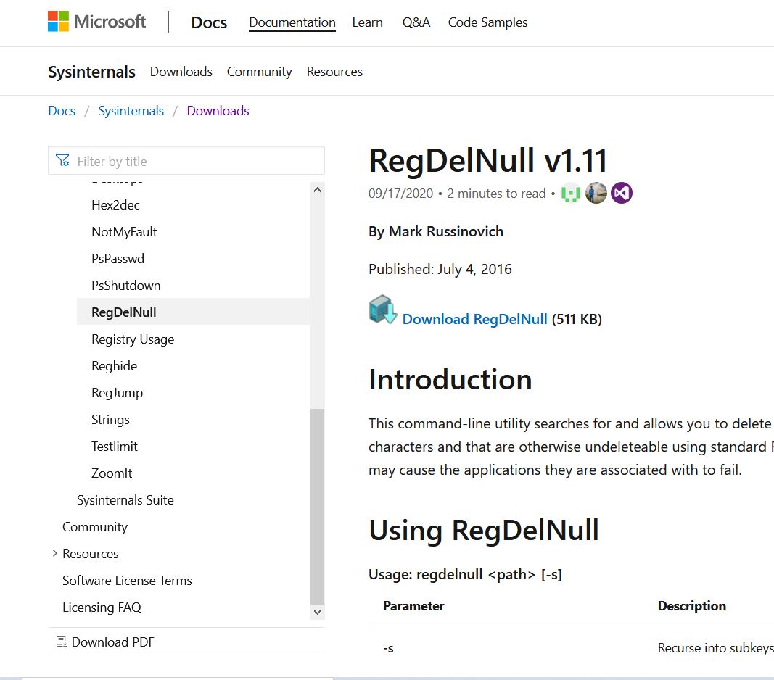Open Resources in Sysinternals nav bar

point(334,72)
